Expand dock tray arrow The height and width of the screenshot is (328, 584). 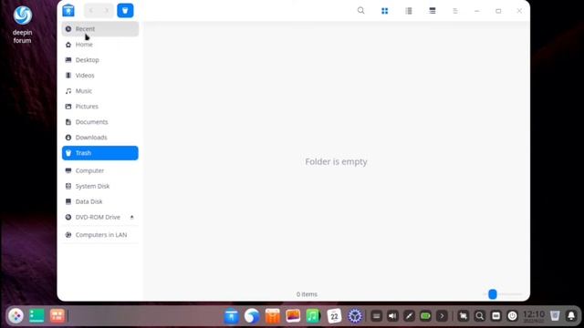click(x=442, y=316)
